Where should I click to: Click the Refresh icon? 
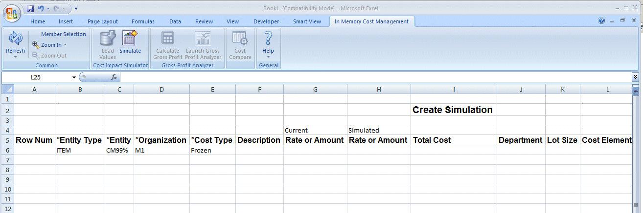(16, 38)
